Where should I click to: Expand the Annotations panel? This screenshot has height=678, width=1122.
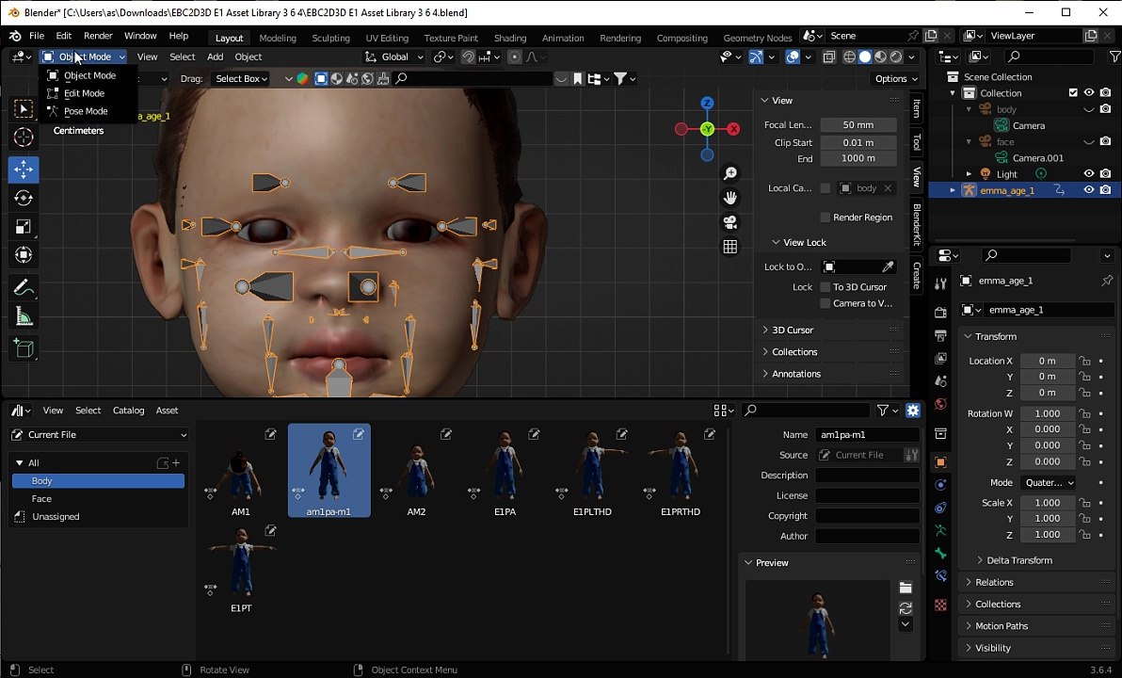(x=796, y=374)
